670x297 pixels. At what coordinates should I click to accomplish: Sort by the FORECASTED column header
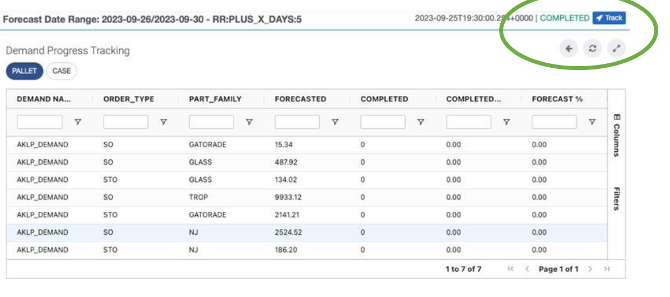coord(300,99)
